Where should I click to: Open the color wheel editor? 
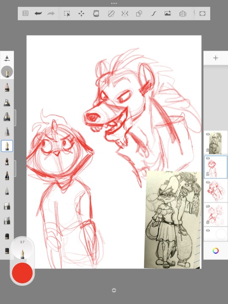click(216, 251)
